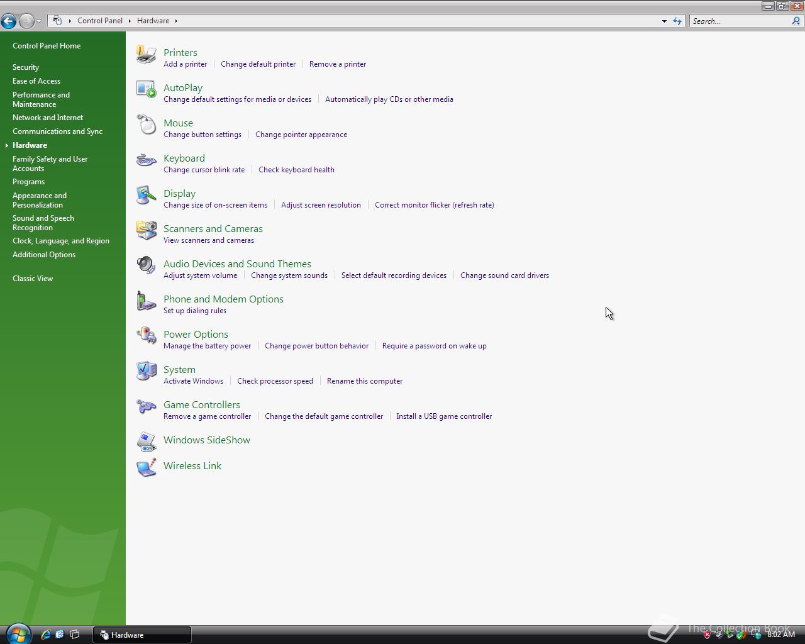Screen dimensions: 805x644
Task: Click Add a printer link
Action: coord(185,64)
